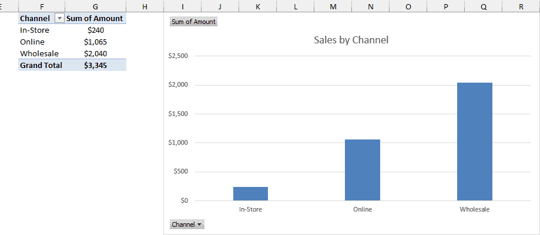
Task: Click the $0 axis label
Action: (x=184, y=200)
